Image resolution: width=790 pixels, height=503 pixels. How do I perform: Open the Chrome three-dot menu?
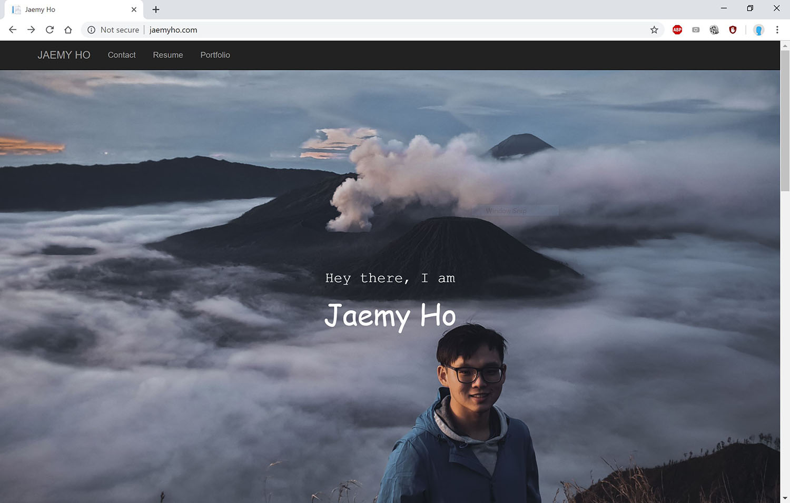777,30
